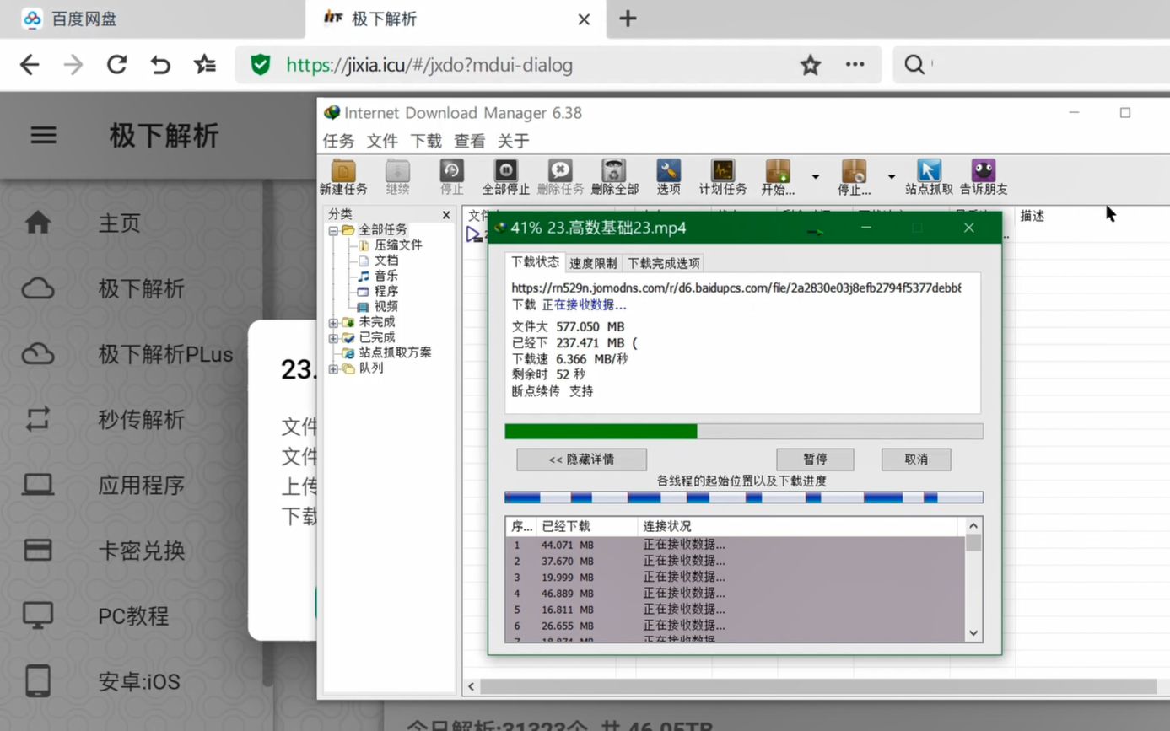Viewport: 1170px width, 731px height.
Task: Click the 停止... queue stop icon
Action: (x=854, y=177)
